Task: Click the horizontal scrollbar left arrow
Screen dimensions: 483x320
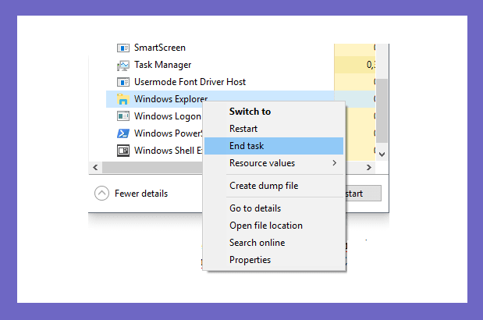Action: (x=95, y=168)
